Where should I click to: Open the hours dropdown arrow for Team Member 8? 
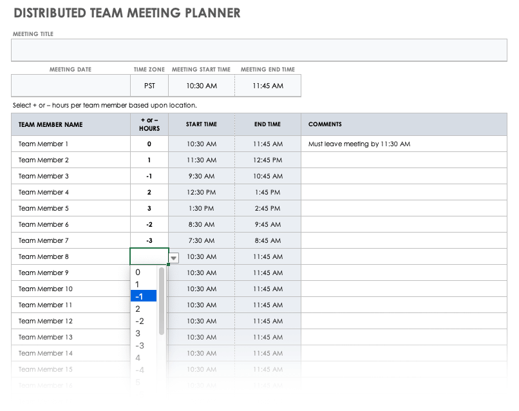[x=174, y=258]
